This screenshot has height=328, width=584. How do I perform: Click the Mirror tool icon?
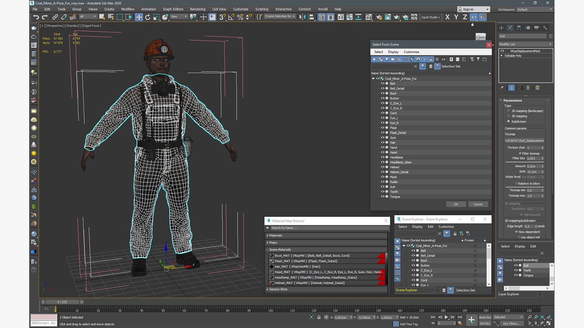(302, 17)
